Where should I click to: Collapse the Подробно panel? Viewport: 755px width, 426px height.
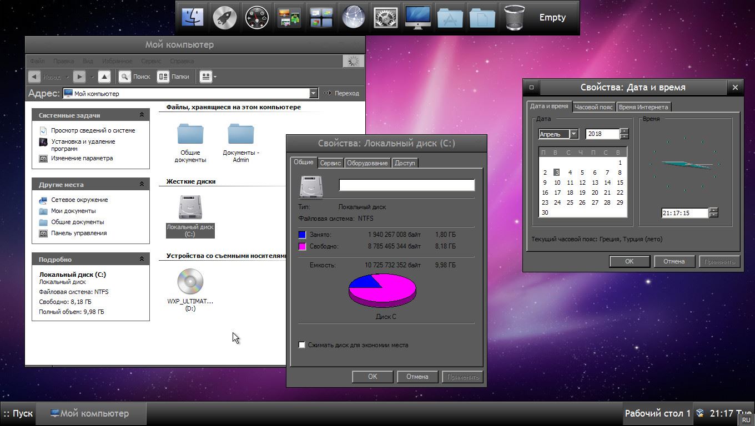click(x=142, y=259)
